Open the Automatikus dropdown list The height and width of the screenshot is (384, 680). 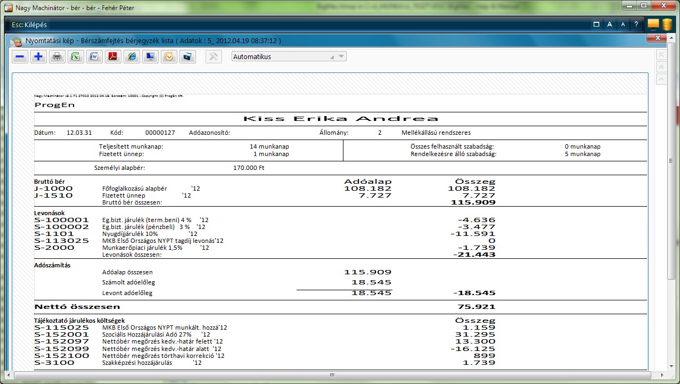[x=341, y=56]
